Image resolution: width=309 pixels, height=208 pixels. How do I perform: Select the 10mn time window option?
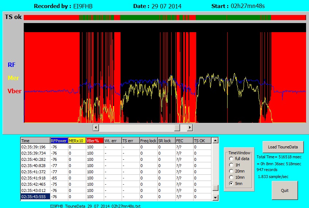click(231, 177)
